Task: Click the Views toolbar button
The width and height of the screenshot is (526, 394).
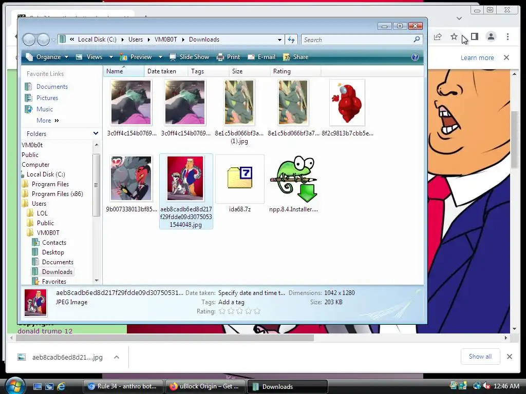Action: pyautogui.click(x=89, y=57)
